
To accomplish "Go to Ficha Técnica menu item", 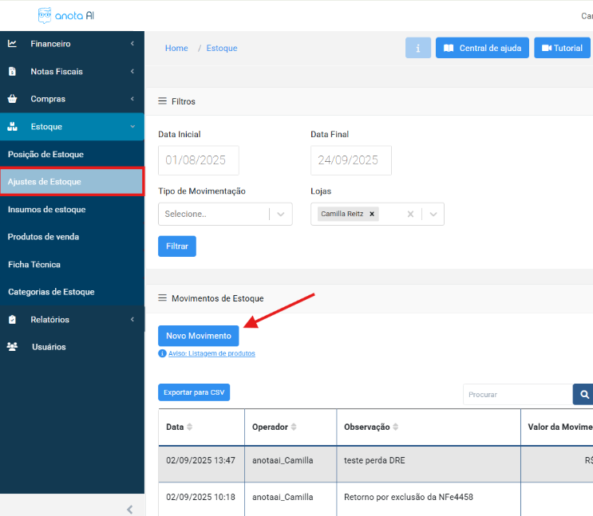I will (34, 264).
